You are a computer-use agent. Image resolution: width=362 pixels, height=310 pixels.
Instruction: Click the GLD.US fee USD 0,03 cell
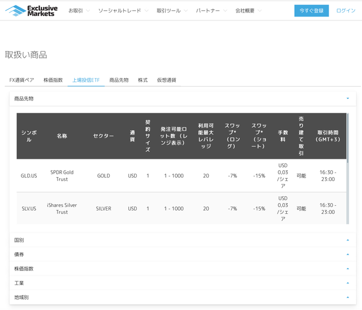[x=283, y=176]
